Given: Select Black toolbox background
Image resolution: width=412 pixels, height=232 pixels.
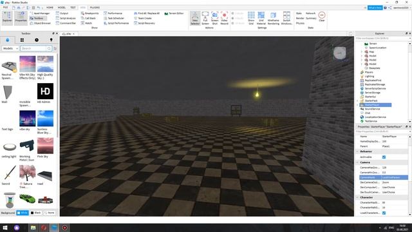Looking at the screenshot, I should [x=36, y=213].
